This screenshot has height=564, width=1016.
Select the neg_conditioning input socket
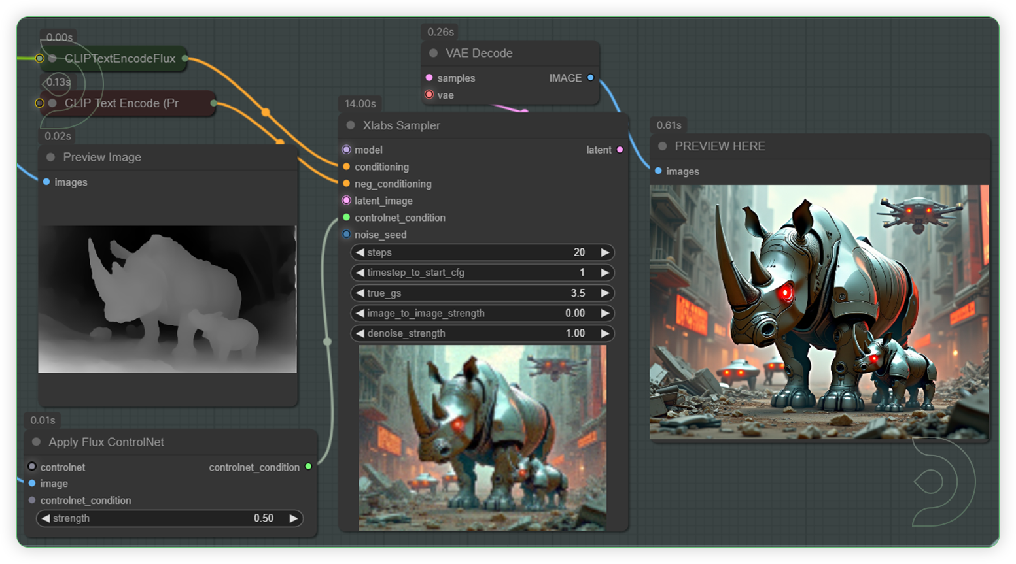coord(346,184)
